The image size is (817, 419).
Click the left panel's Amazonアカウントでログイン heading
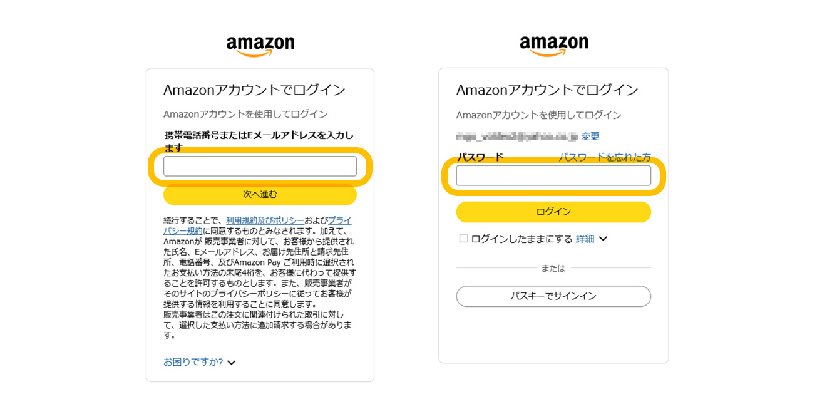(x=254, y=90)
